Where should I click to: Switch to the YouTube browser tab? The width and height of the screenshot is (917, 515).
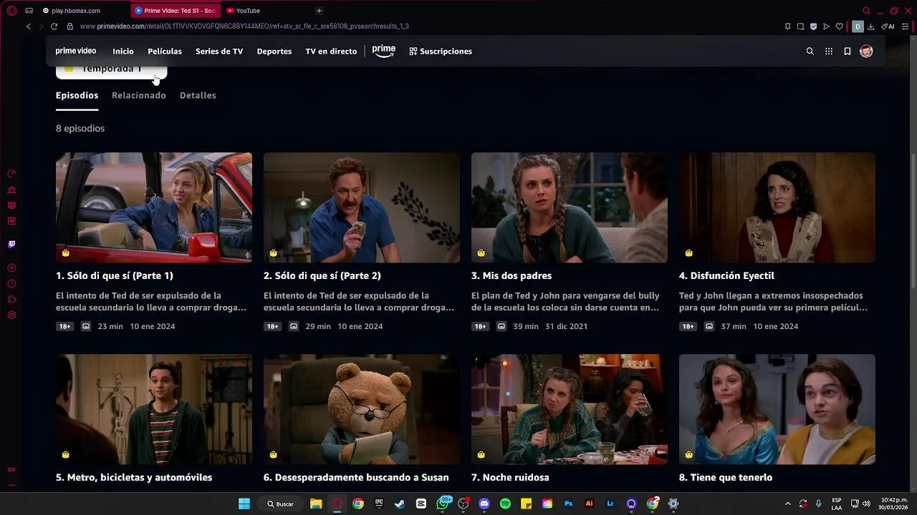point(265,11)
